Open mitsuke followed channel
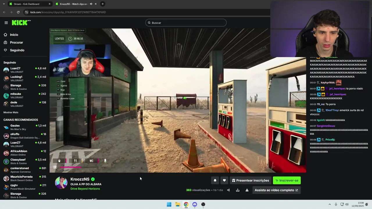The width and height of the screenshot is (372, 209). click(25, 96)
